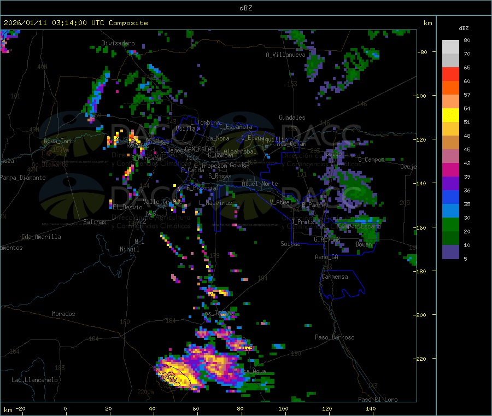The height and width of the screenshot is (416, 492).
Task: Click the '2200m' elevation label
Action: pyautogui.click(x=145, y=392)
